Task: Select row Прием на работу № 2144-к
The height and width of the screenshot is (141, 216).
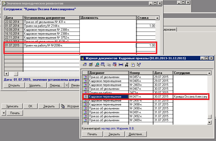Action: click(x=42, y=26)
